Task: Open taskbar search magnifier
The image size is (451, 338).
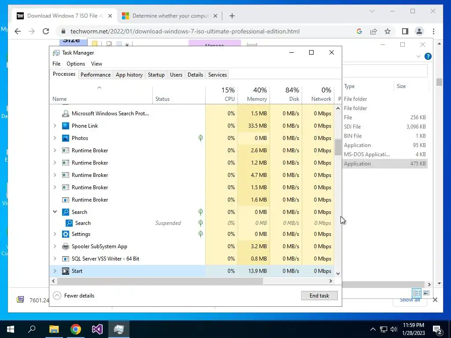Action: [32, 329]
